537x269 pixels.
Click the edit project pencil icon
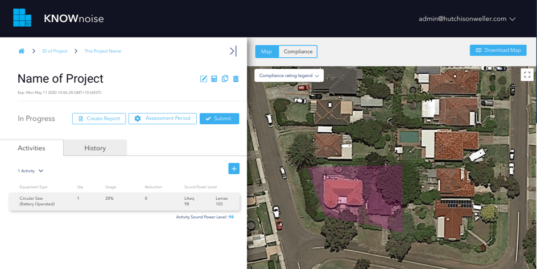point(204,79)
